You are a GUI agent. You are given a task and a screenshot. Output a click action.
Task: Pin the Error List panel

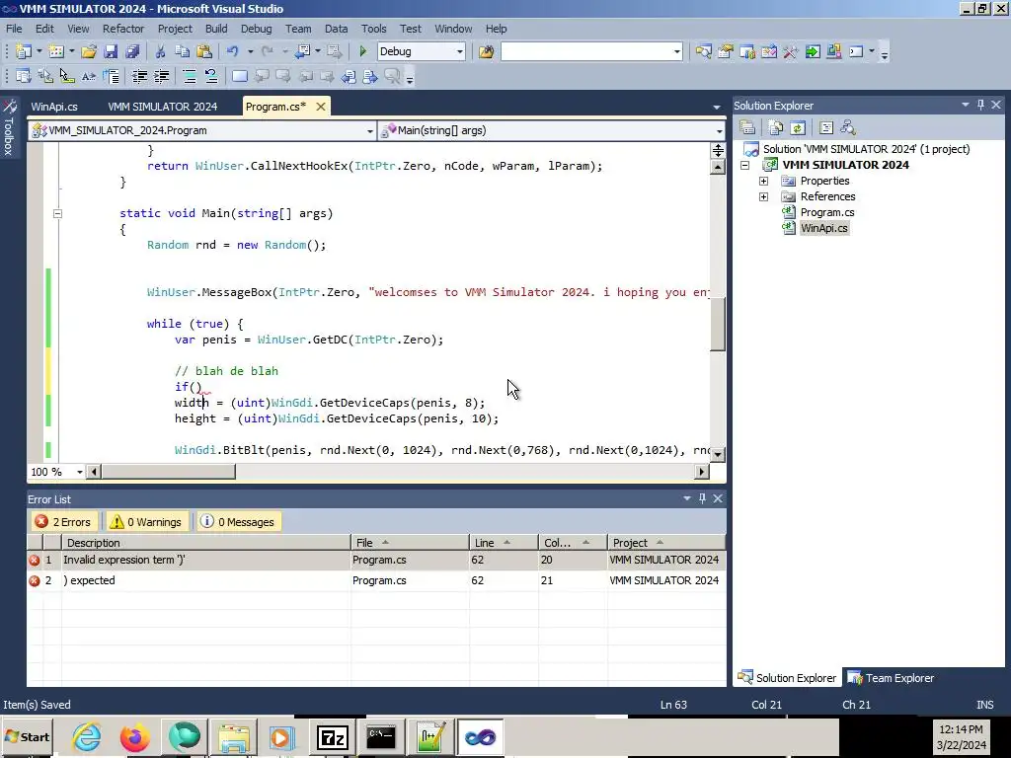pyautogui.click(x=702, y=498)
